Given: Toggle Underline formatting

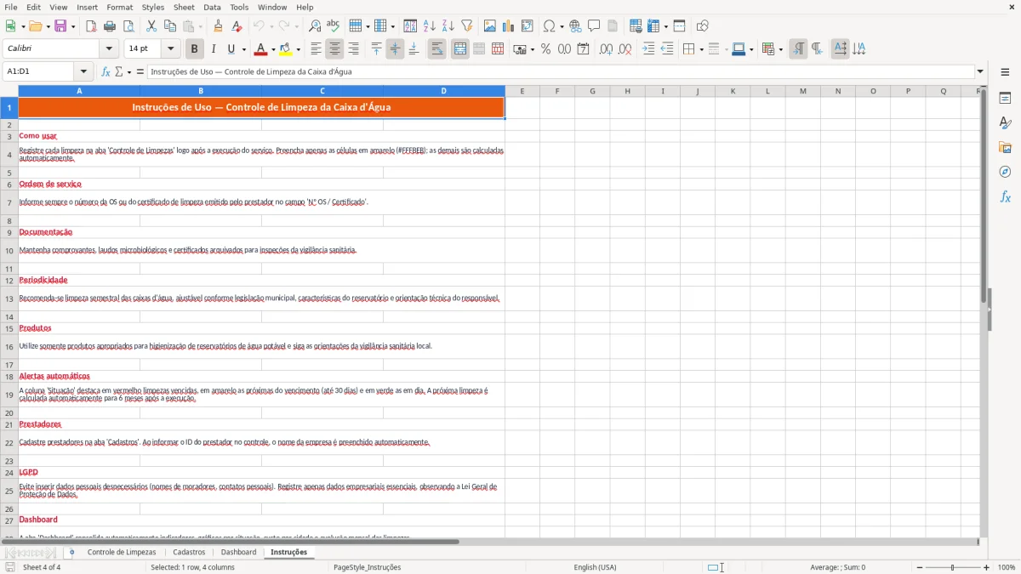Looking at the screenshot, I should pyautogui.click(x=231, y=49).
